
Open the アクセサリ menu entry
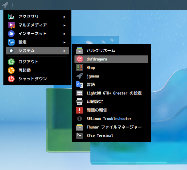pos(37,17)
